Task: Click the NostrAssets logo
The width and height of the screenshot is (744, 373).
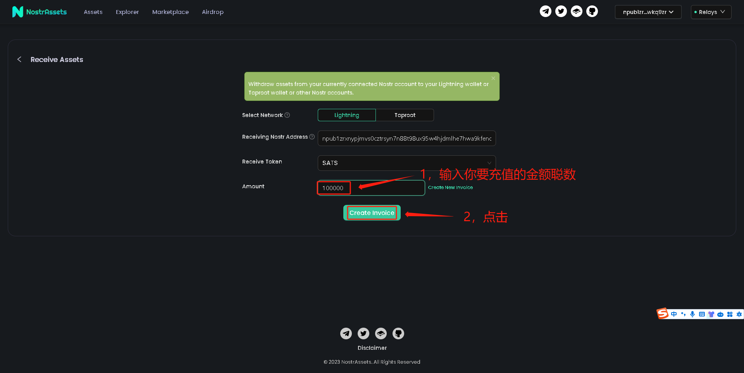Action: (40, 12)
